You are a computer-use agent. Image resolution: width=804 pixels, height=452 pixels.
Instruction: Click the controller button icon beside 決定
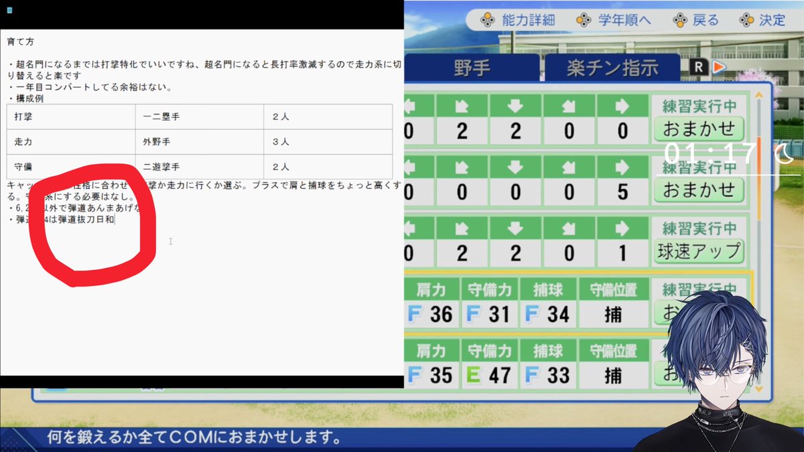pyautogui.click(x=747, y=20)
